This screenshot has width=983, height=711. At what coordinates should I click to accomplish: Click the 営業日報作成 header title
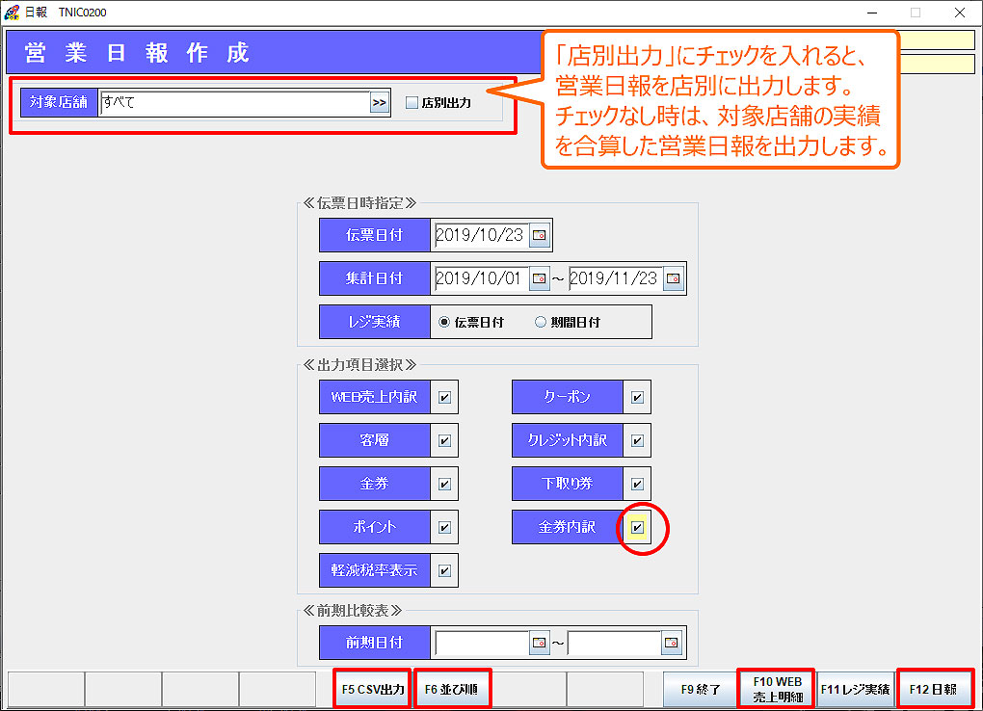tap(137, 53)
